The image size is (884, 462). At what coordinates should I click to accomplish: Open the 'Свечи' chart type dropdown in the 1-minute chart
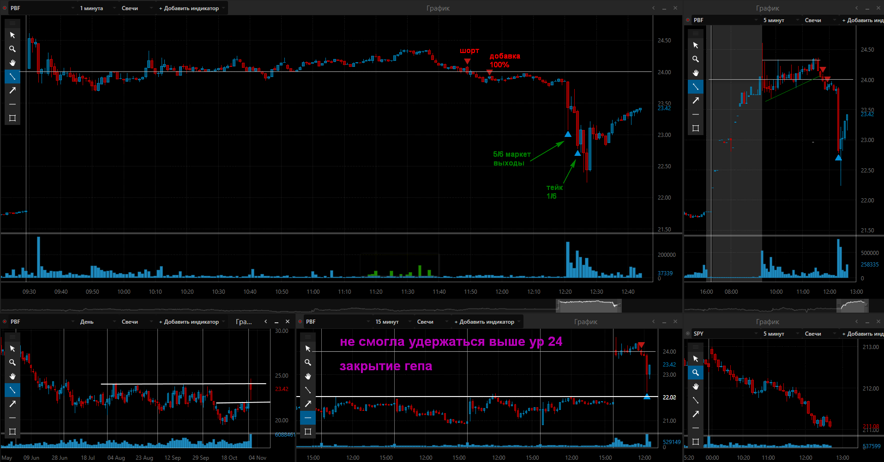coord(137,8)
